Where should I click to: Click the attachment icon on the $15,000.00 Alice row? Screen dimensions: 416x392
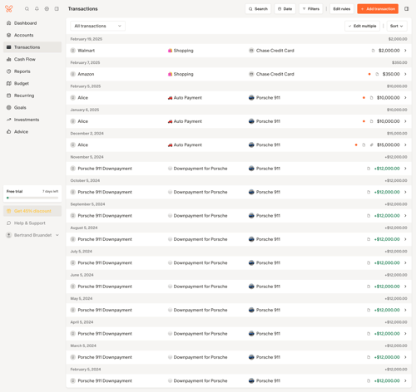click(371, 145)
